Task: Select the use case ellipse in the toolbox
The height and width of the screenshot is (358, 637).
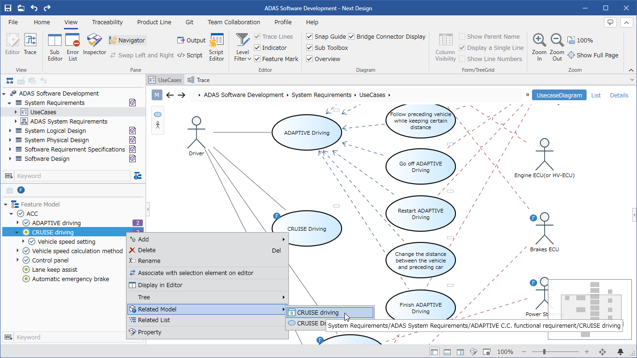Action: point(158,114)
